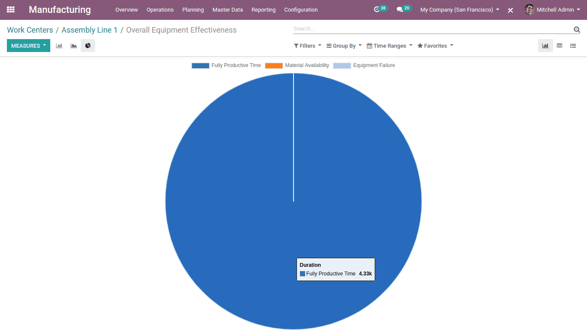Expand the Favorites dropdown
Screen dimensions: 587x330
[x=435, y=46]
